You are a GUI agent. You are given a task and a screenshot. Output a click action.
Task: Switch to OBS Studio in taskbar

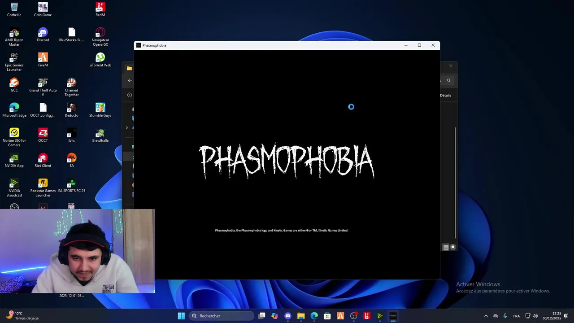(x=354, y=316)
